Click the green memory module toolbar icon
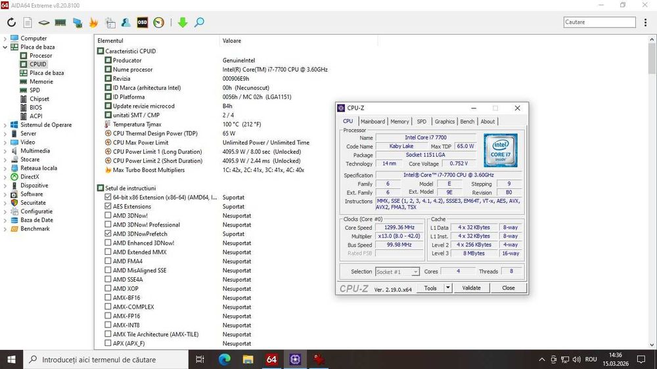This screenshot has width=657, height=369. [60, 22]
